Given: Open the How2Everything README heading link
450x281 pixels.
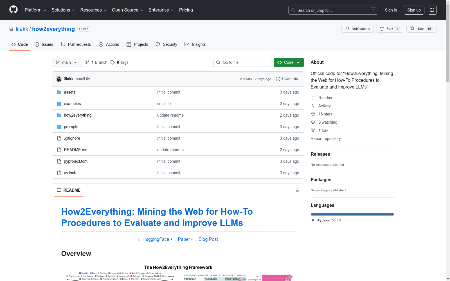Looking at the screenshot, I should [157, 217].
